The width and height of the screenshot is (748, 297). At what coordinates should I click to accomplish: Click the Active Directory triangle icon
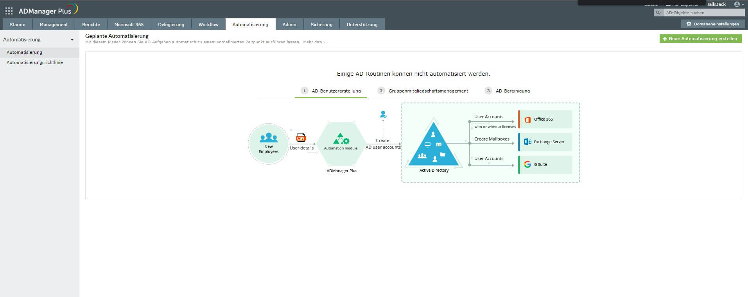[434, 144]
